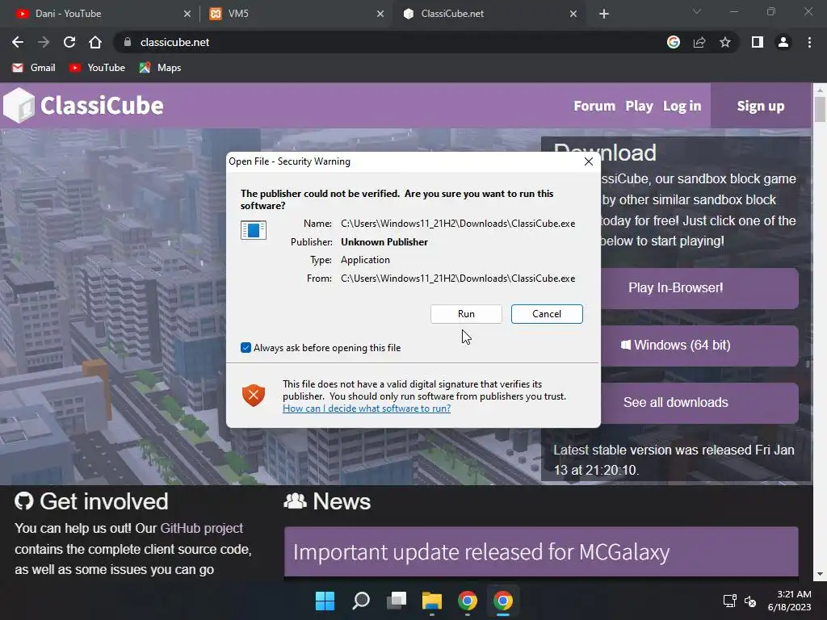827x620 pixels.
Task: Click the GitHub icon beside Get involved
Action: [x=23, y=501]
